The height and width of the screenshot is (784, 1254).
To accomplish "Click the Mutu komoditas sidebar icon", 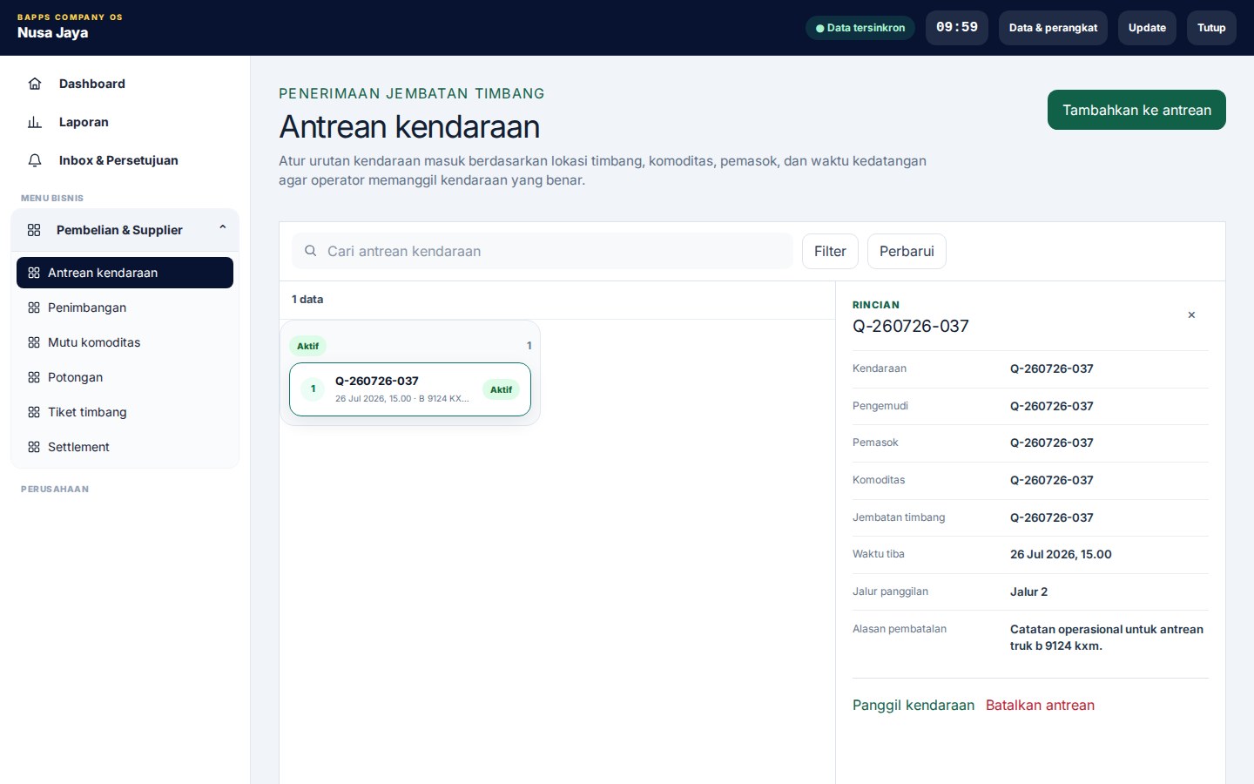I will point(34,342).
